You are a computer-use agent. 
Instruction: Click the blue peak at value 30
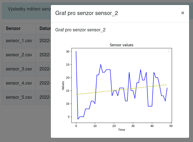76,52
